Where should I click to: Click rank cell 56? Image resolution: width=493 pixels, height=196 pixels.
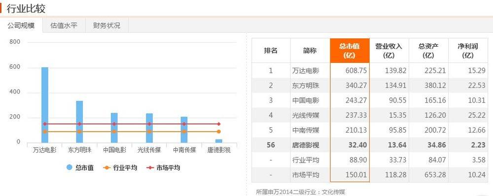click(271, 145)
